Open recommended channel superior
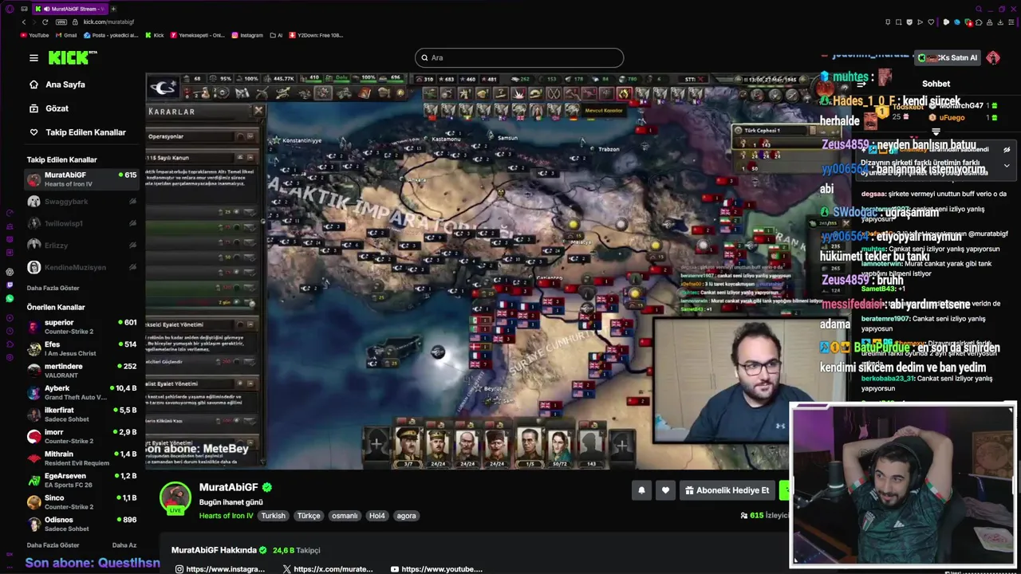 coord(82,327)
